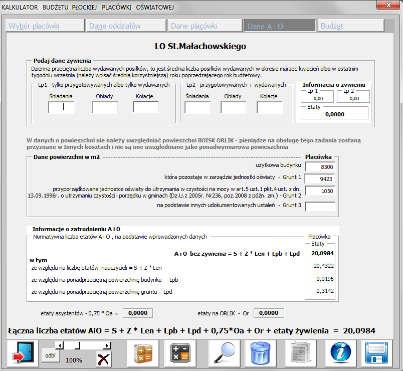403x371 pixels.
Task: Click the blue information icon
Action: [x=340, y=353]
